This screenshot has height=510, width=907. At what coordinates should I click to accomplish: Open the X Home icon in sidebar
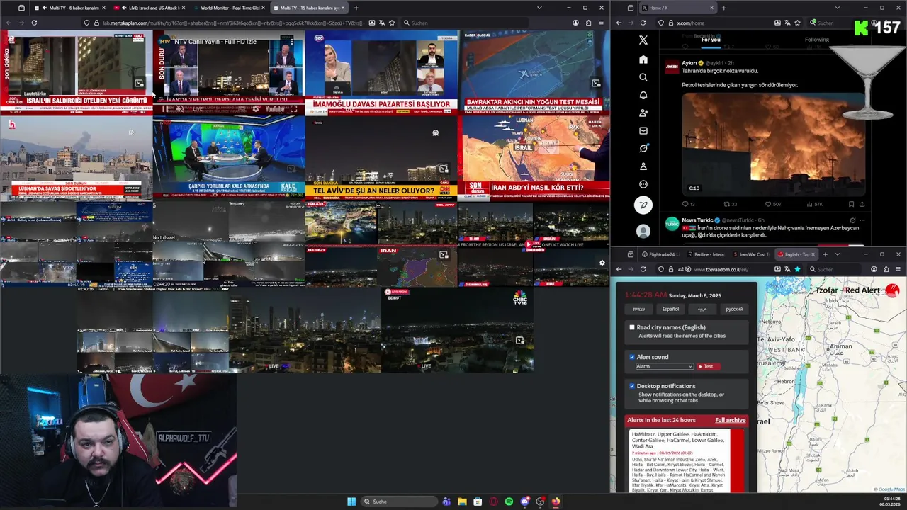tap(643, 59)
